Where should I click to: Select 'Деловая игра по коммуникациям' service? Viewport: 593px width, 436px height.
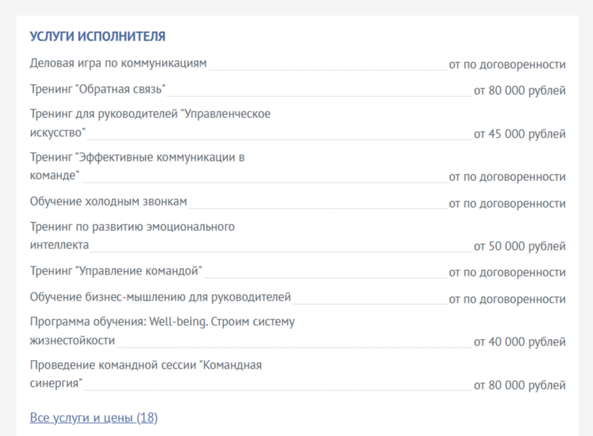tap(118, 64)
